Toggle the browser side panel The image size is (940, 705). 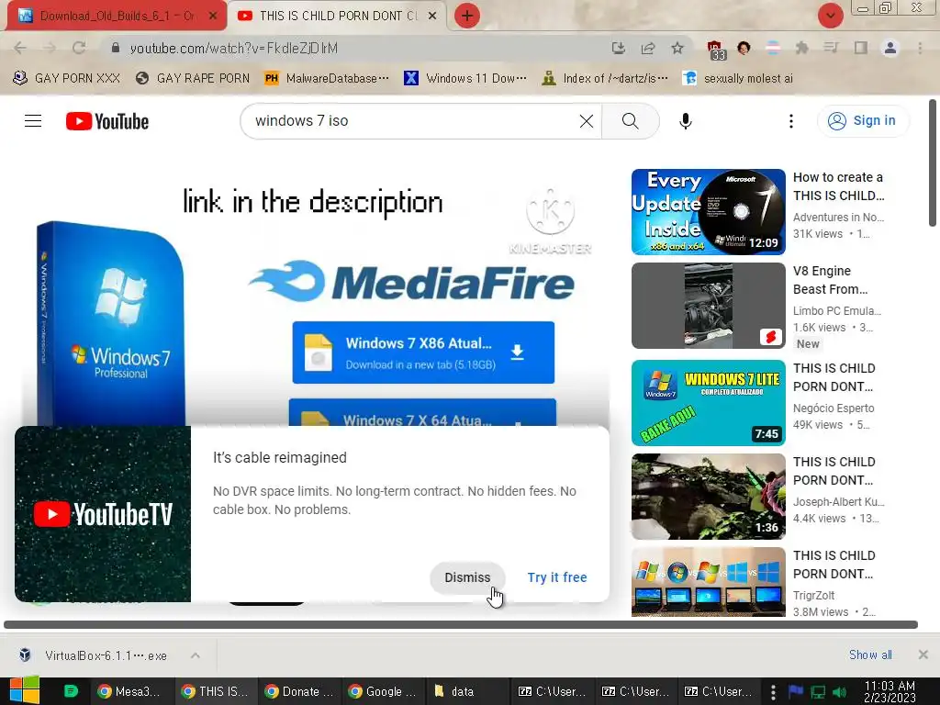click(x=861, y=48)
